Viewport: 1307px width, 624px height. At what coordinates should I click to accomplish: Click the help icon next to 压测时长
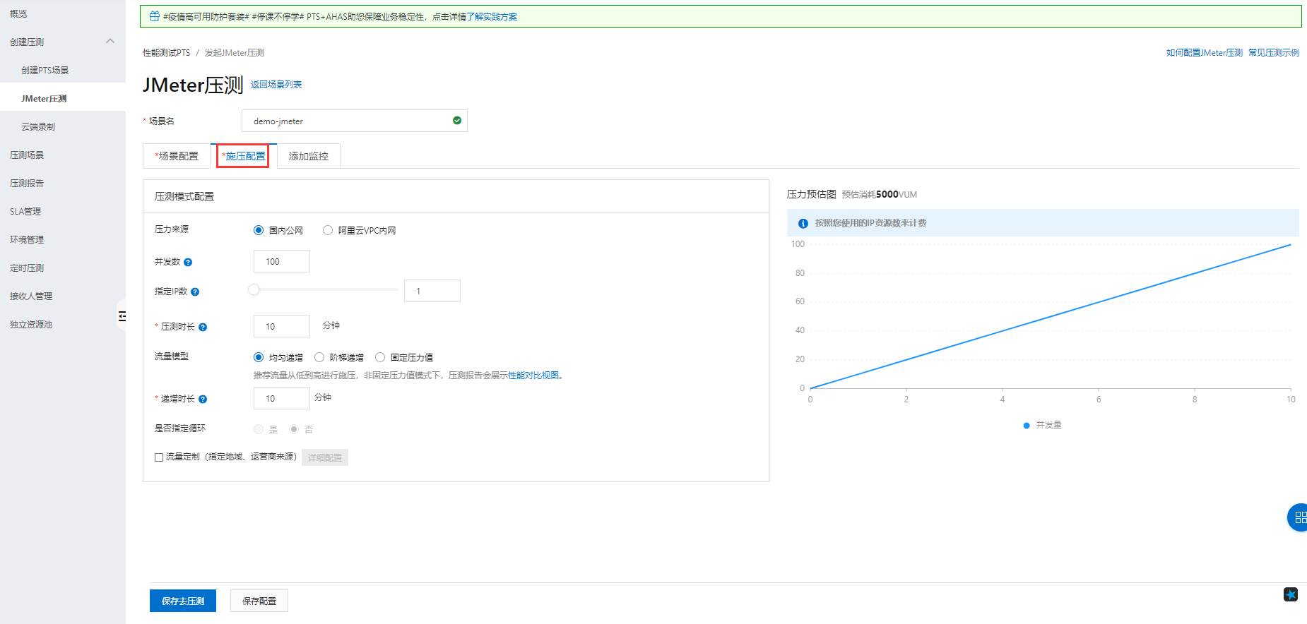click(203, 327)
